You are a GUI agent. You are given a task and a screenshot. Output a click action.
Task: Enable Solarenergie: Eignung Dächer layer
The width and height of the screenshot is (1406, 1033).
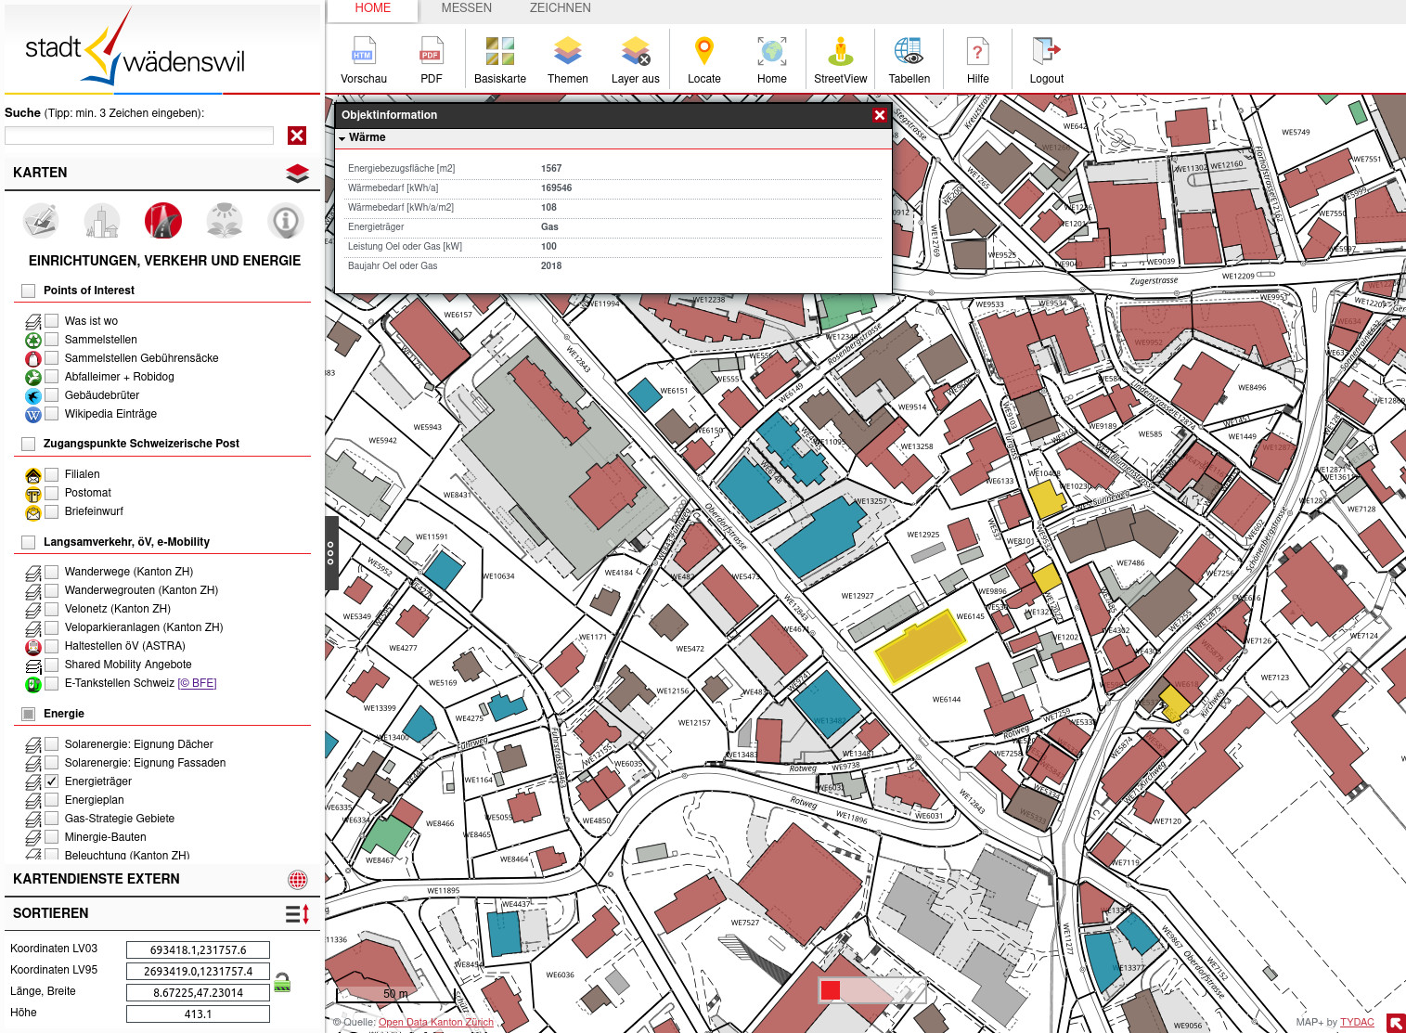click(52, 743)
